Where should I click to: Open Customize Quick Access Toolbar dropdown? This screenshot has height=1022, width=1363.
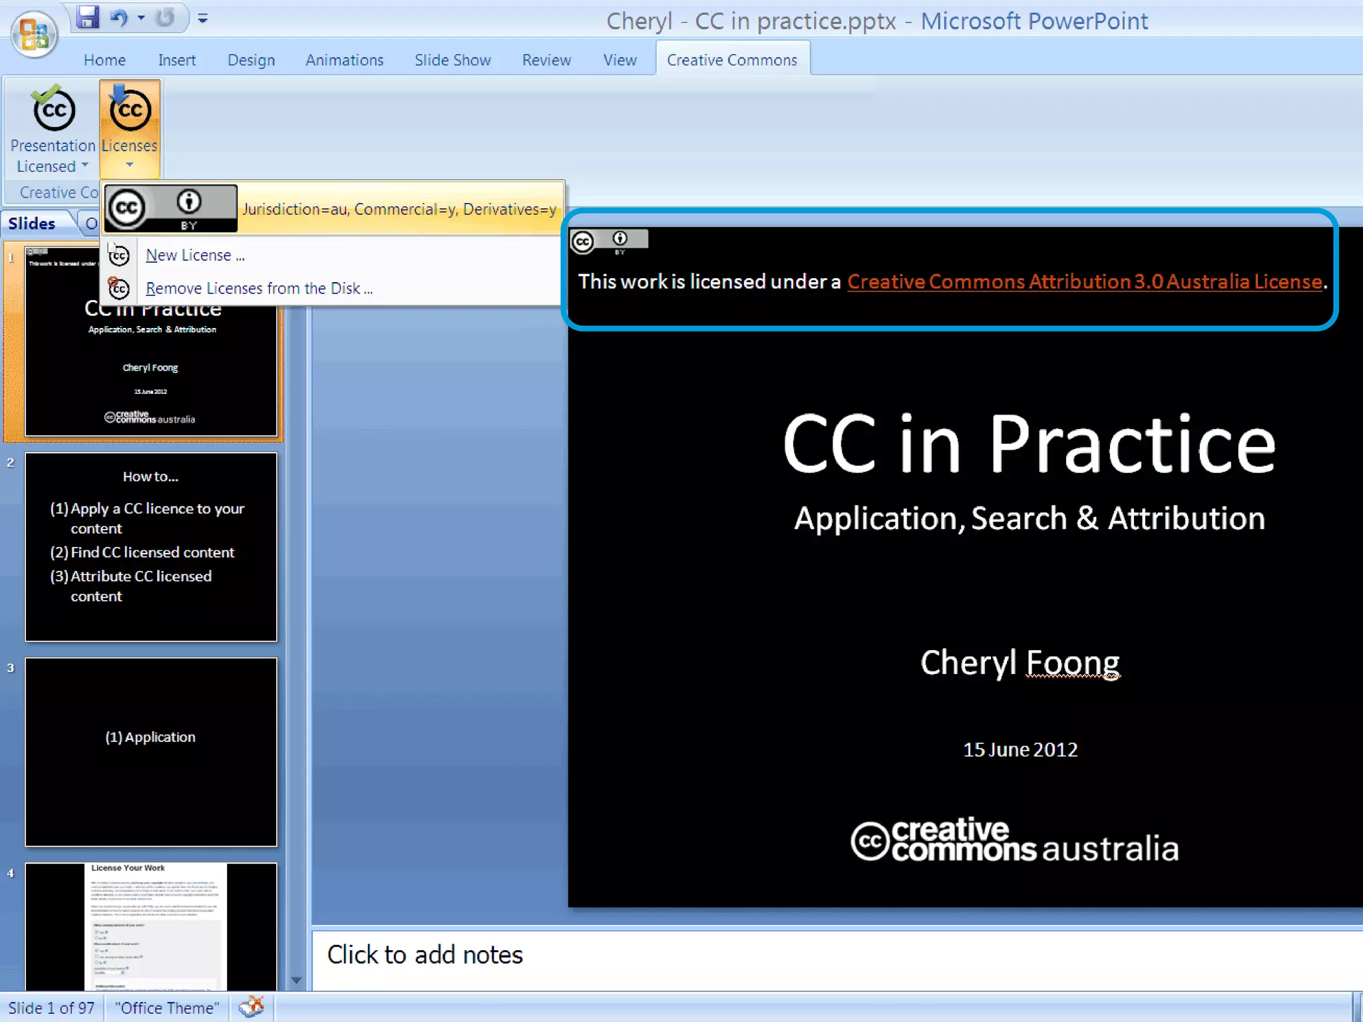pos(203,19)
